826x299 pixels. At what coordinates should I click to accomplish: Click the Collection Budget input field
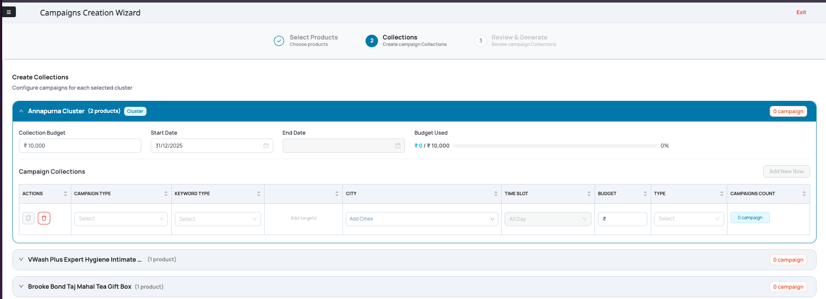tap(80, 146)
